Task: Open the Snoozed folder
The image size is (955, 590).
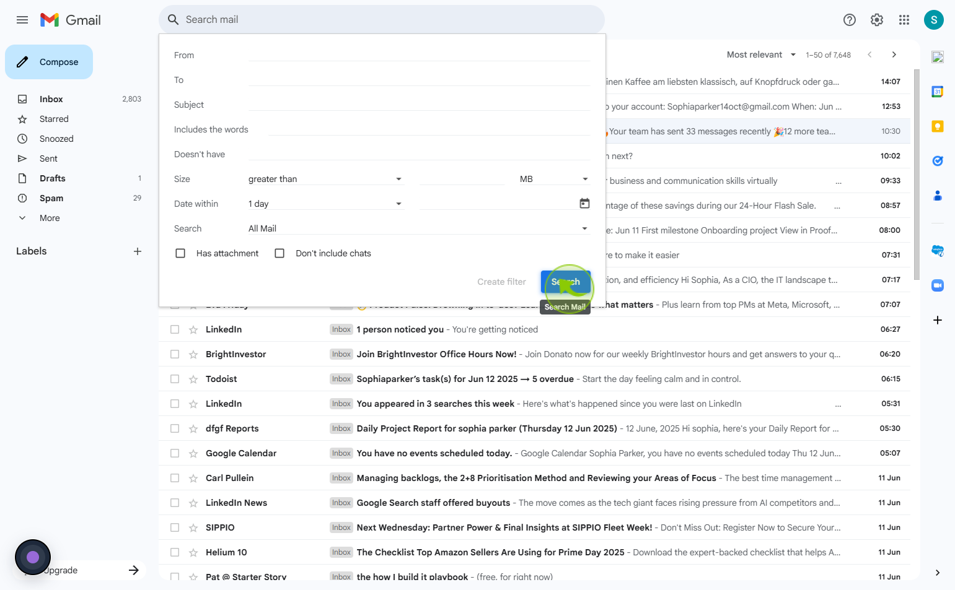Action: (56, 139)
